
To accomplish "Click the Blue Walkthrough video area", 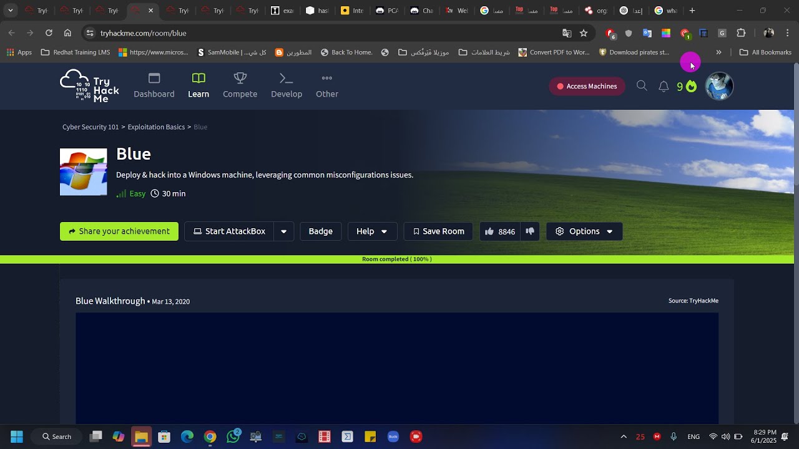I will (x=397, y=368).
